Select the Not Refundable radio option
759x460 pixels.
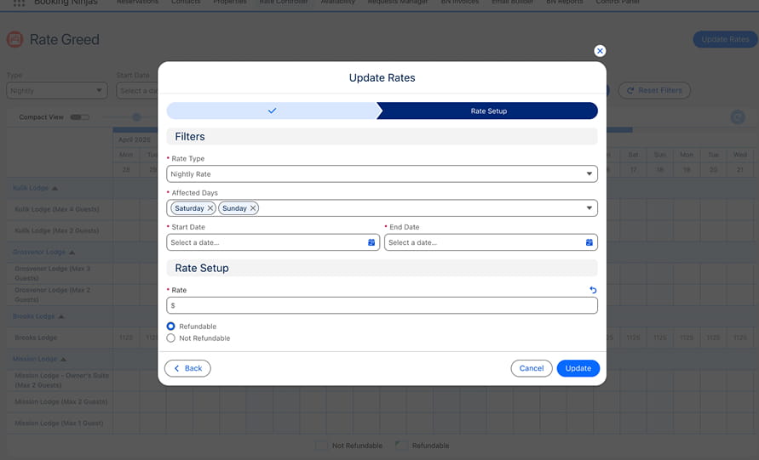pos(171,338)
